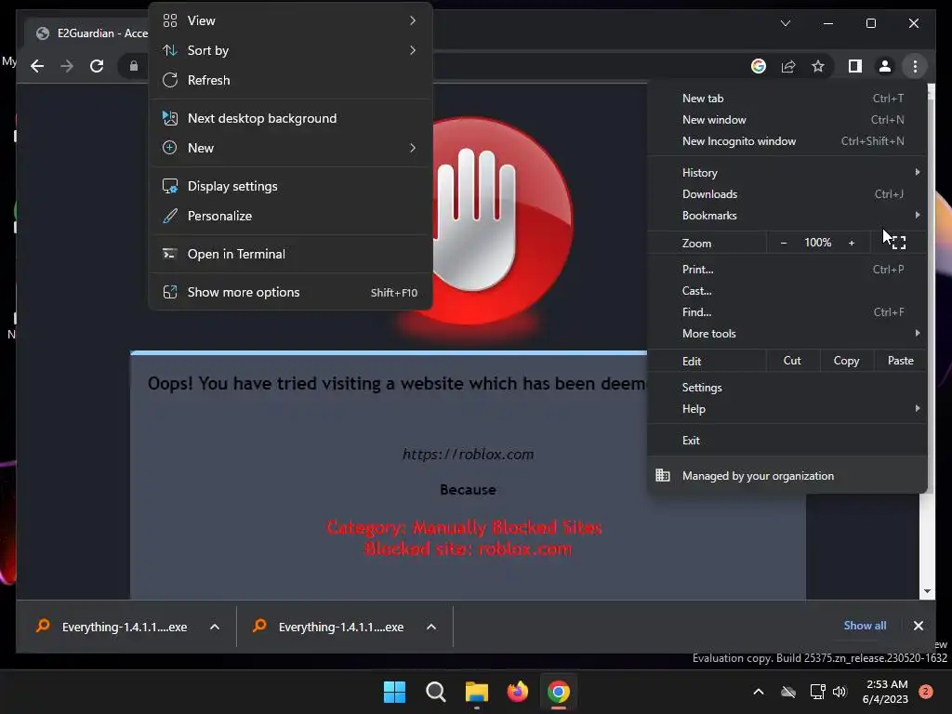Open a New tab from Chrome menu
Screen dimensions: 952x714
787,99
